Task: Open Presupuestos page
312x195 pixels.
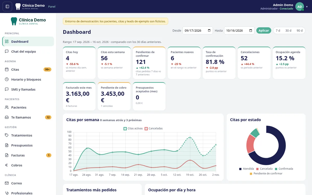Action: point(28,145)
